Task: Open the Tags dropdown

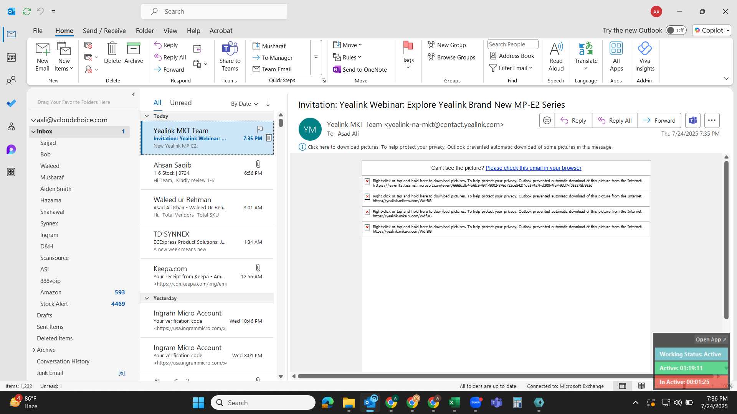Action: (x=408, y=56)
